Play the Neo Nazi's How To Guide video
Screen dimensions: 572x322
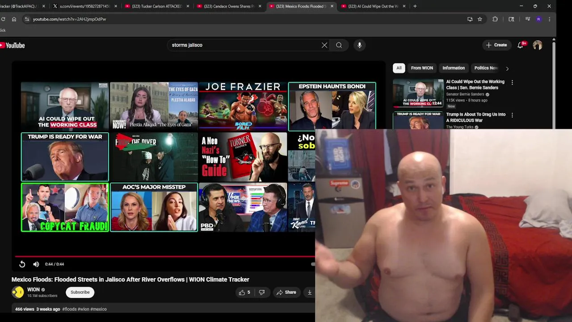(x=243, y=157)
